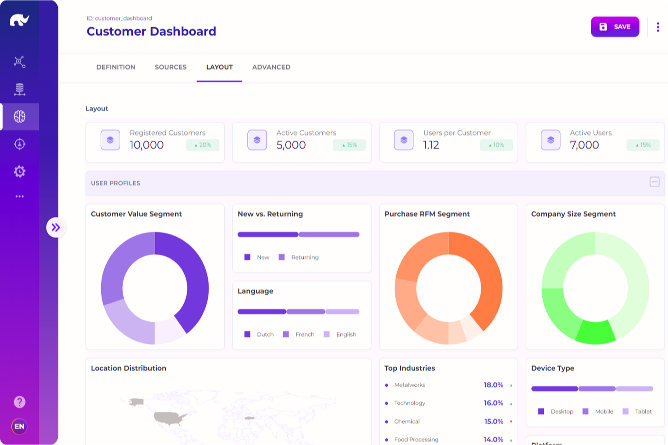Image resolution: width=668 pixels, height=445 pixels.
Task: Click the EN language badge
Action: point(19,427)
